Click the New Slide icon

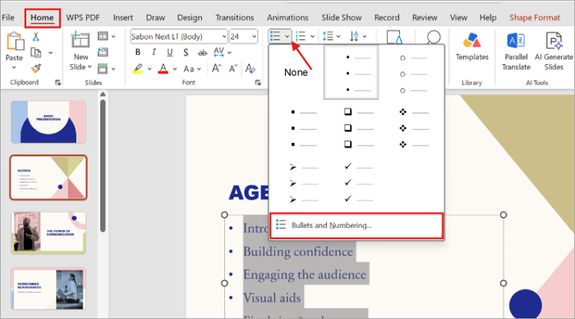(80, 40)
